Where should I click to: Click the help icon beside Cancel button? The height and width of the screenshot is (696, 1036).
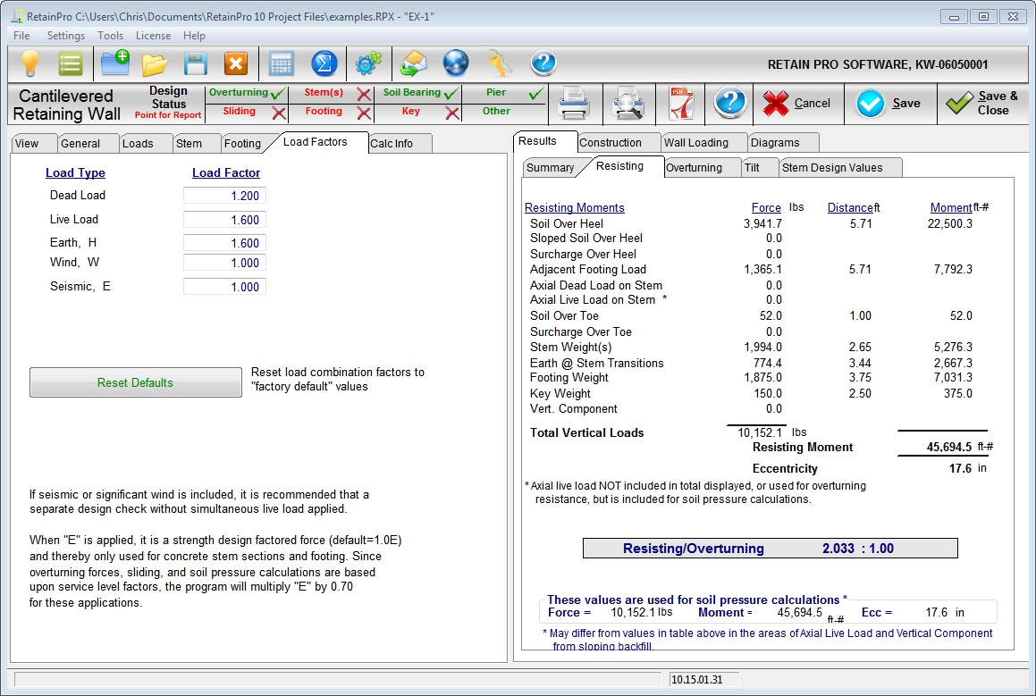730,103
